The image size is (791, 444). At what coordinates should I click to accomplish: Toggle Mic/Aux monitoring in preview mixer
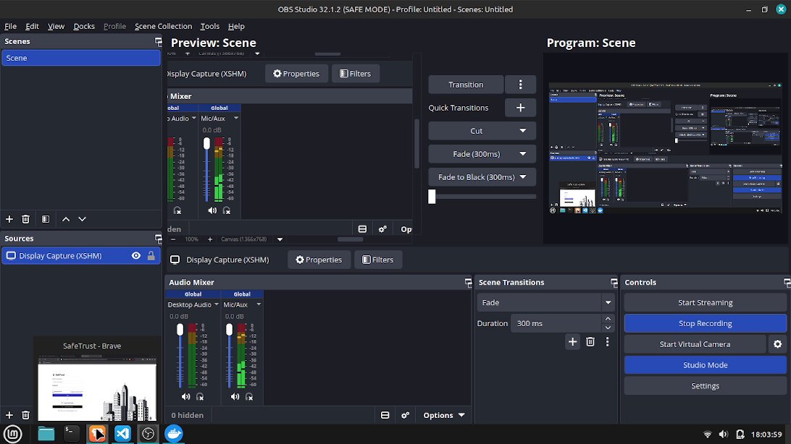(227, 210)
